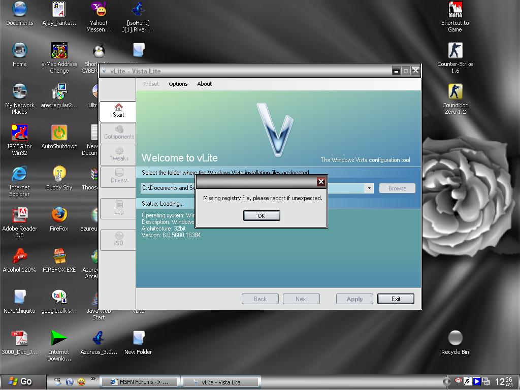Click OK in the missing registry file dialog
Viewport: 520px width, 390px height.
coord(262,215)
